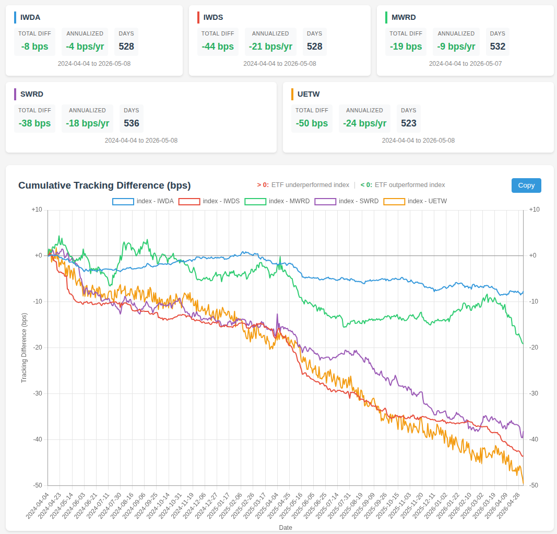Click the 2025-04-04 x-axis date label

267,506
